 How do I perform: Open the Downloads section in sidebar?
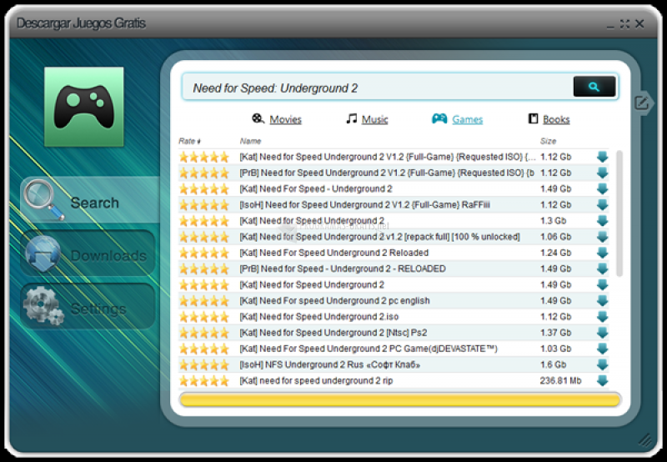[88, 255]
